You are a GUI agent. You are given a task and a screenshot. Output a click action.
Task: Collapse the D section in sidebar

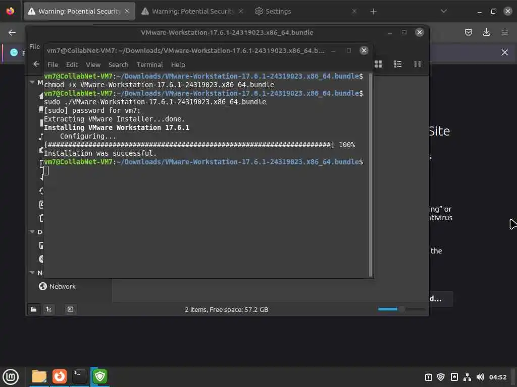click(32, 232)
